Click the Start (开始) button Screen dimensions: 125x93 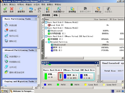(4, 91)
